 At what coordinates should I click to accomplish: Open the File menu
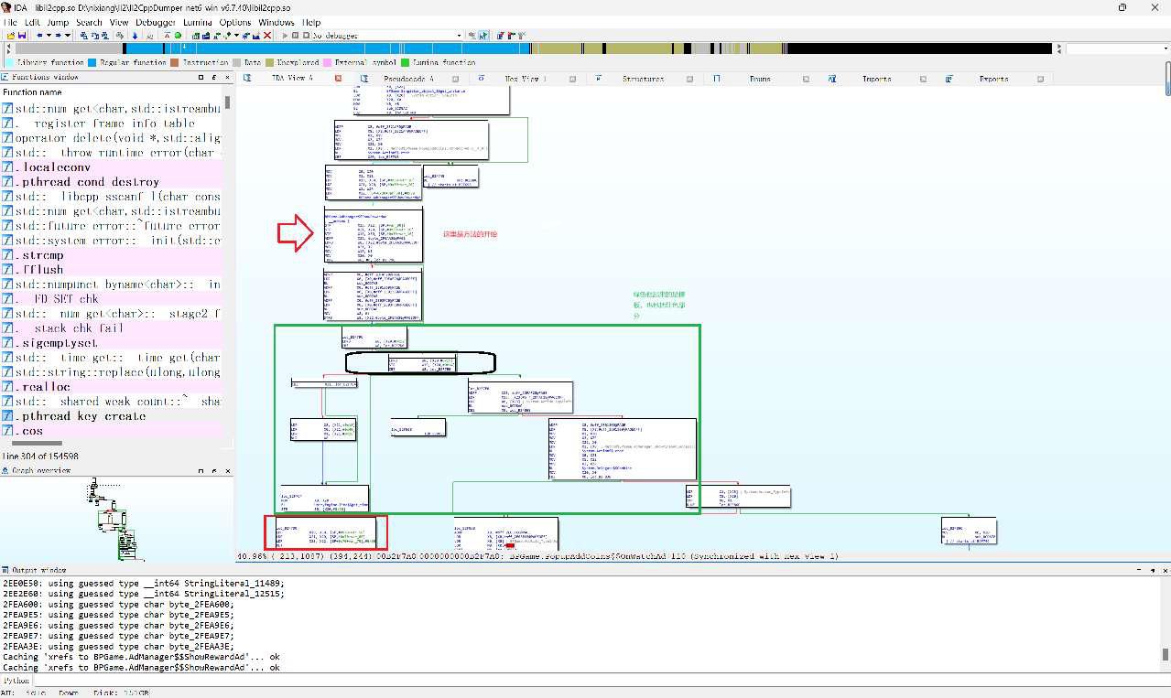pos(11,22)
